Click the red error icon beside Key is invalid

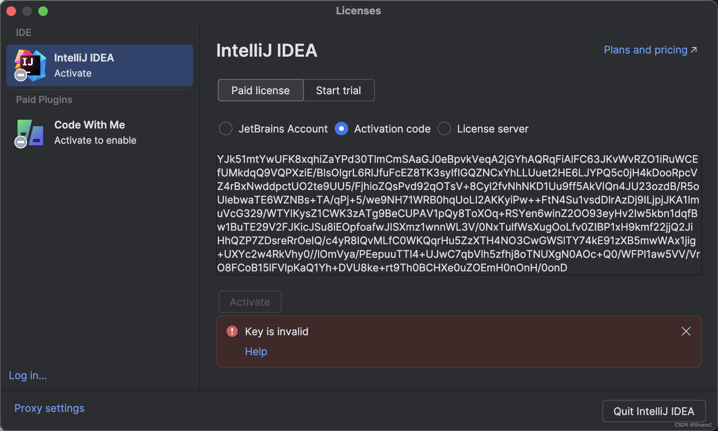pyautogui.click(x=232, y=331)
